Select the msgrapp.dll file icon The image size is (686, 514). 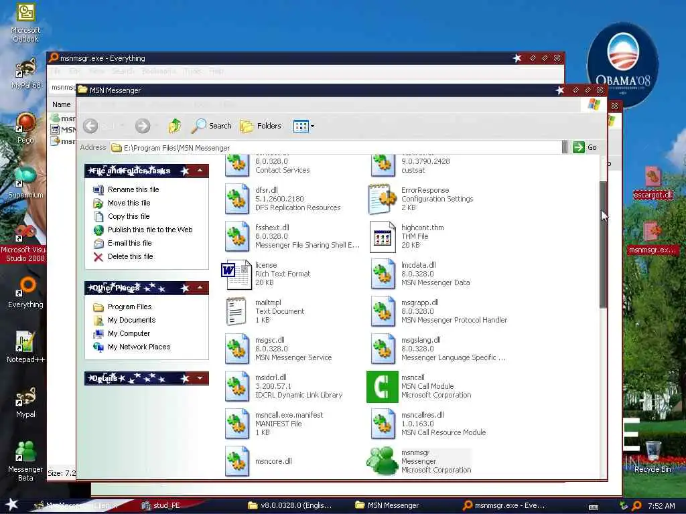tap(383, 312)
